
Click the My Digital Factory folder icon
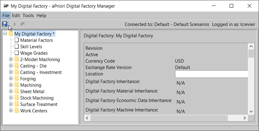[11, 34]
